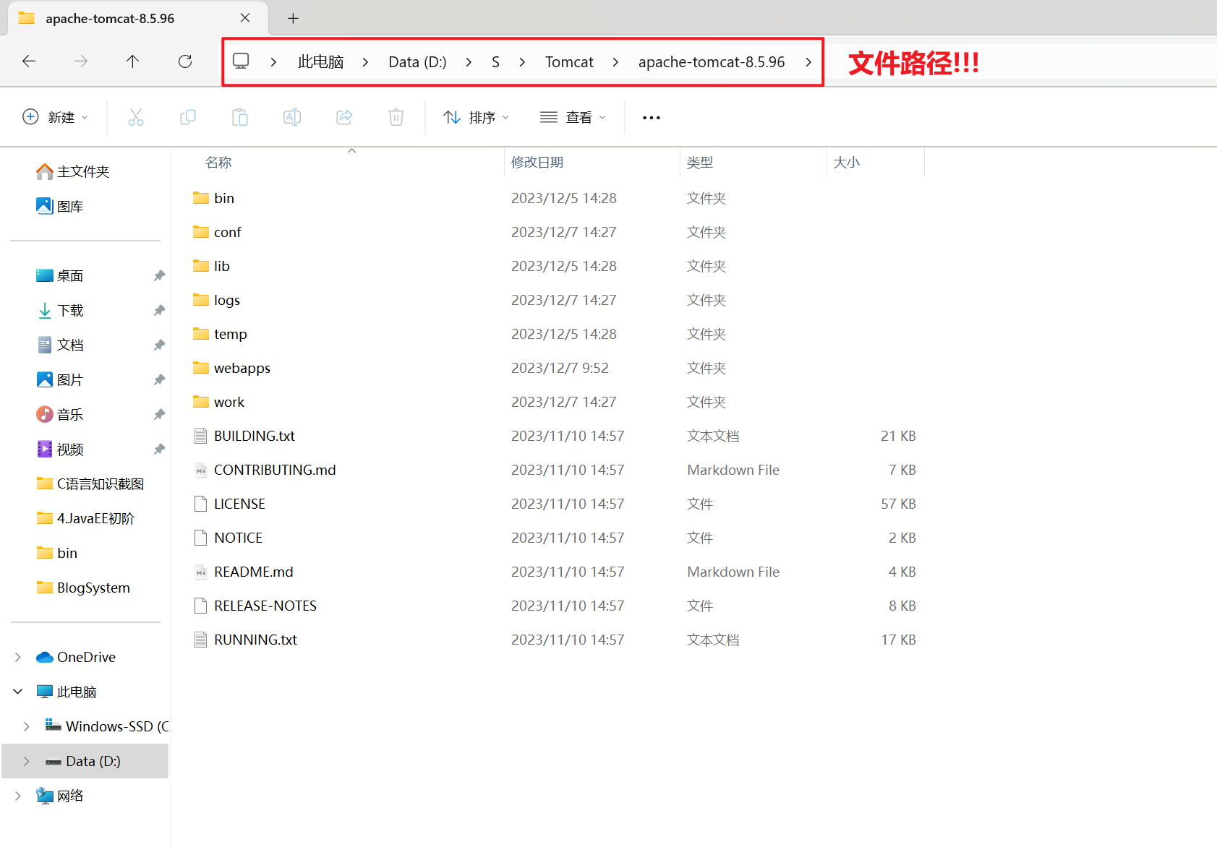Open BlogSystem folder in sidebar
The height and width of the screenshot is (847, 1217).
(x=83, y=588)
